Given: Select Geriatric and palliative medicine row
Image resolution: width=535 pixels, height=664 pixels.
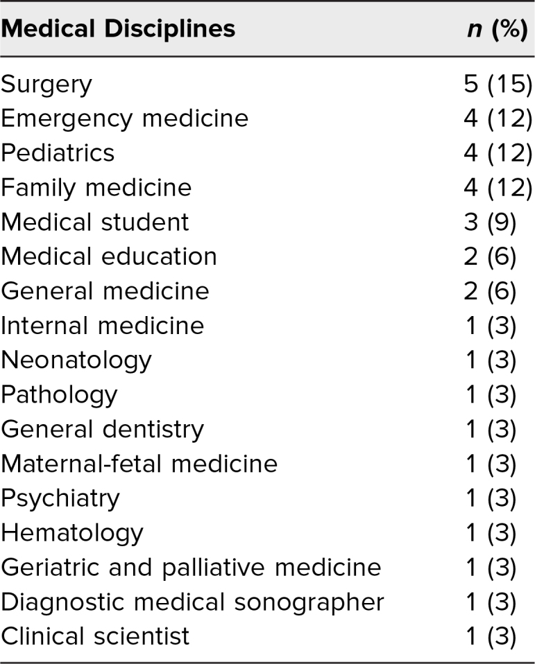Looking at the screenshot, I should (268, 568).
